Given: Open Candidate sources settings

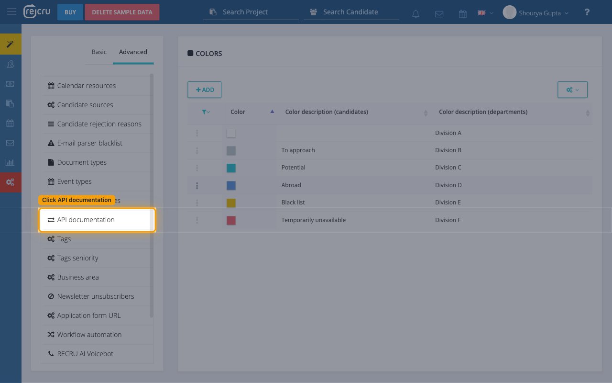Looking at the screenshot, I should pyautogui.click(x=97, y=105).
